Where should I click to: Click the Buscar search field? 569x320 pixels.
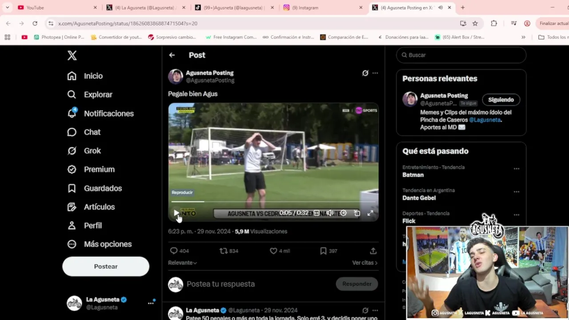pyautogui.click(x=461, y=55)
